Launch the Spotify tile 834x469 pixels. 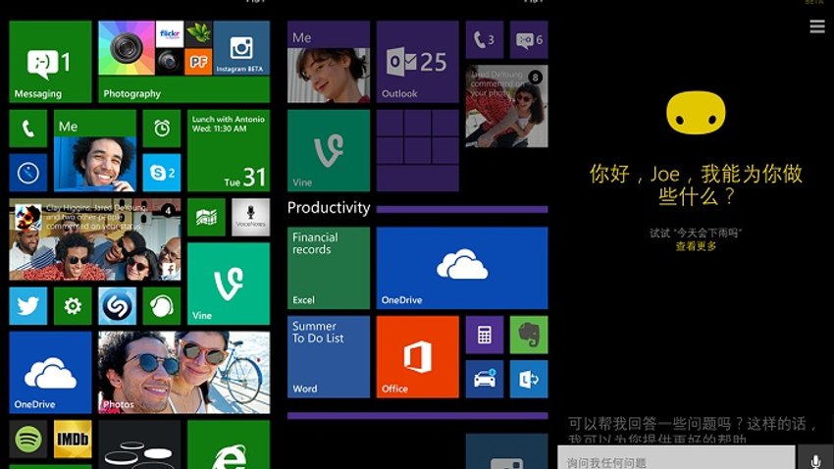[28, 440]
